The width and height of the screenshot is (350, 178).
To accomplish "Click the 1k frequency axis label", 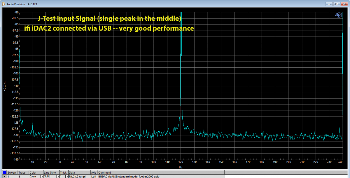I will (x=32, y=162).
